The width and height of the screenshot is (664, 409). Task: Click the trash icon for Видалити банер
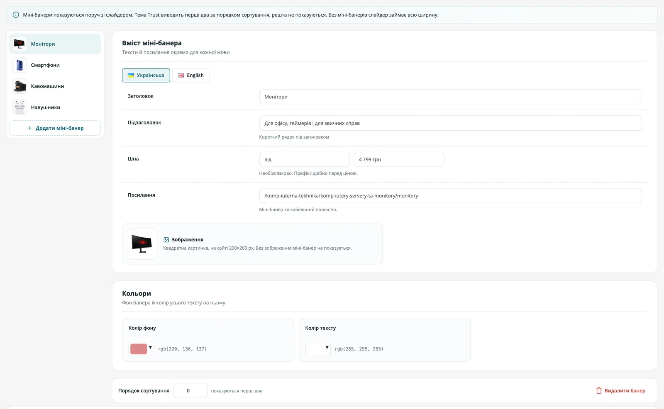(599, 391)
